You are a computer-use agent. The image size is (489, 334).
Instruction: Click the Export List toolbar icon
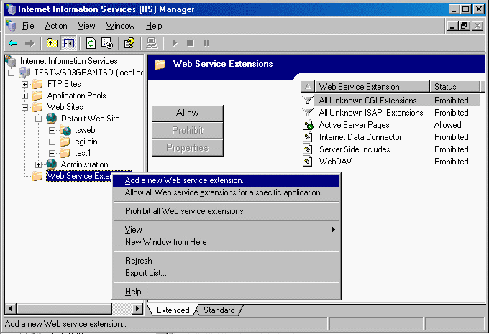tap(107, 43)
